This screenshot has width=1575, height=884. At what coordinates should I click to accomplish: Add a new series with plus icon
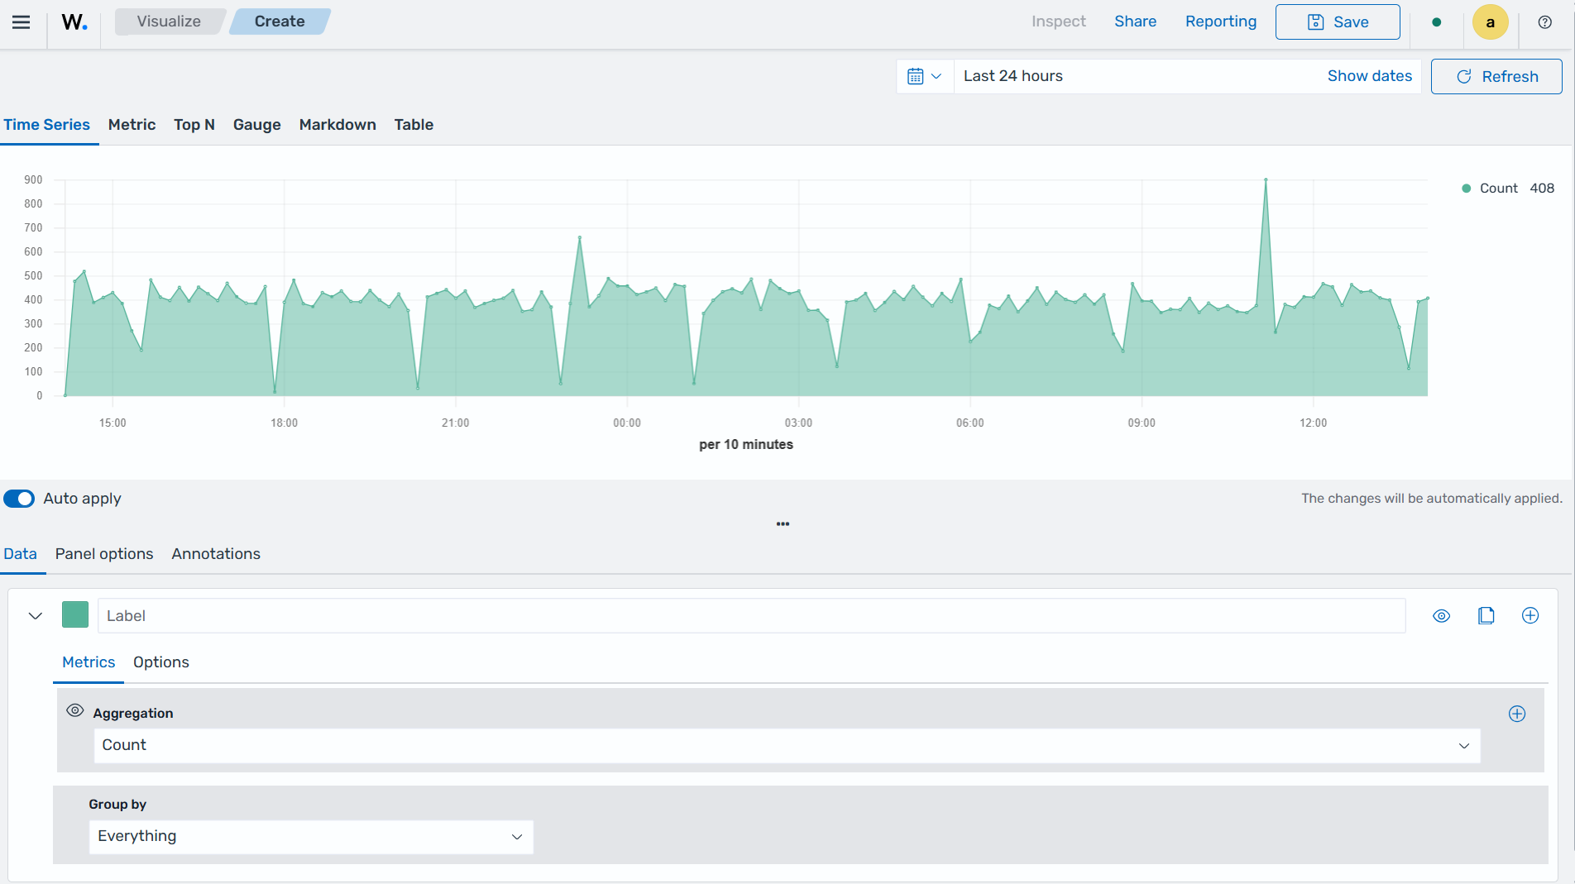pos(1530,615)
